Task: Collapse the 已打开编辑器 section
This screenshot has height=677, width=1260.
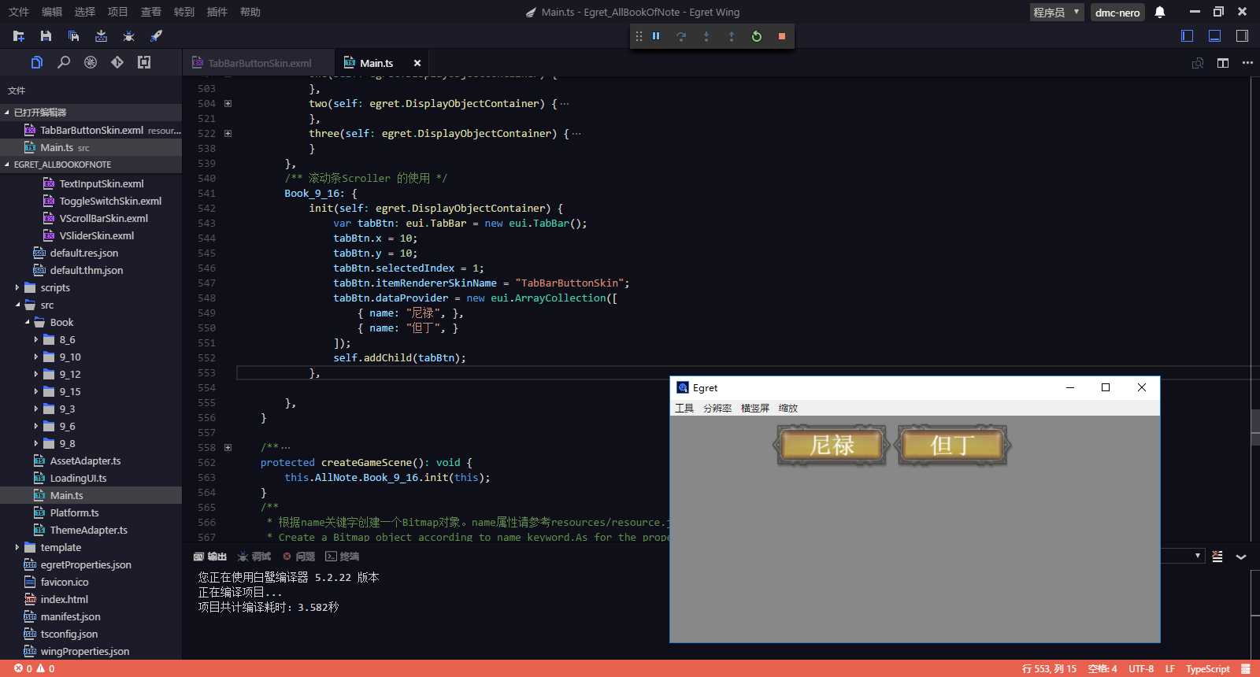Action: point(91,113)
